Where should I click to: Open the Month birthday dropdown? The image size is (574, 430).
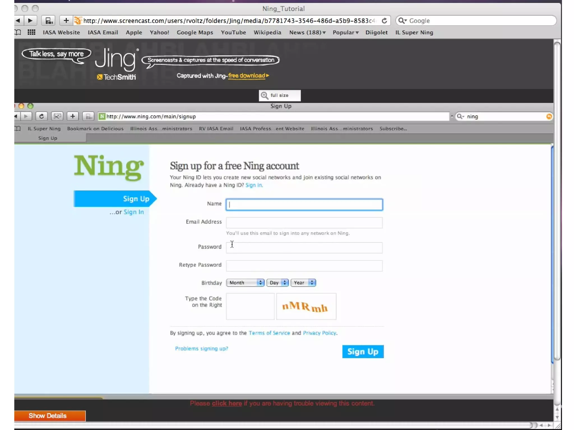[x=245, y=283]
